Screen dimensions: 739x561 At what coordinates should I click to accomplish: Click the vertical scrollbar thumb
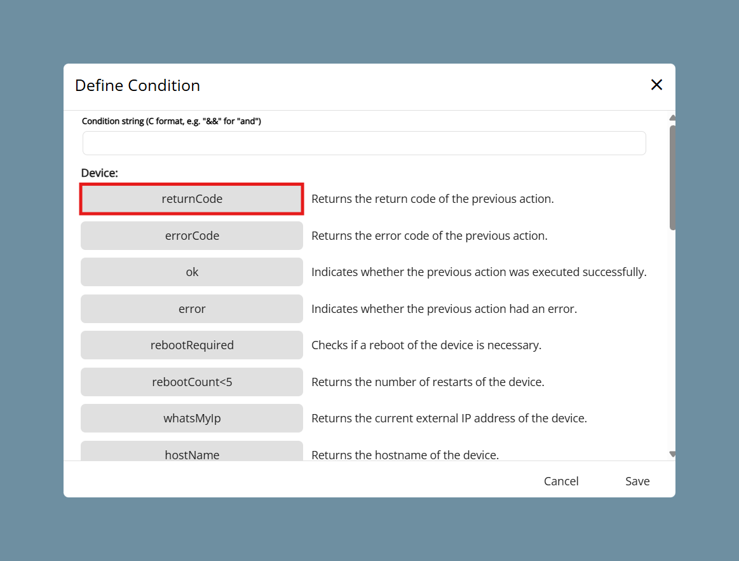(672, 177)
